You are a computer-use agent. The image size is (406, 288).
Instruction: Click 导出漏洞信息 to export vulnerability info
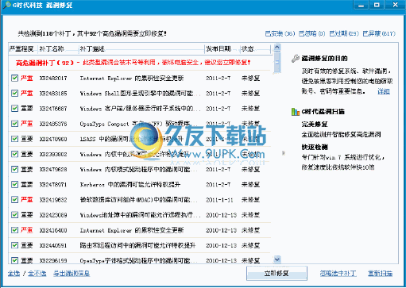[72, 273]
